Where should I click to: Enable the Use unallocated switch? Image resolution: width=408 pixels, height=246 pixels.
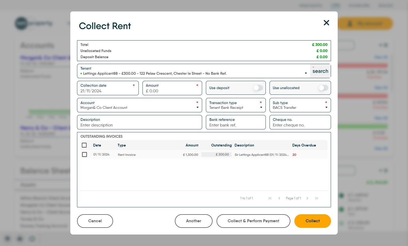click(x=323, y=88)
